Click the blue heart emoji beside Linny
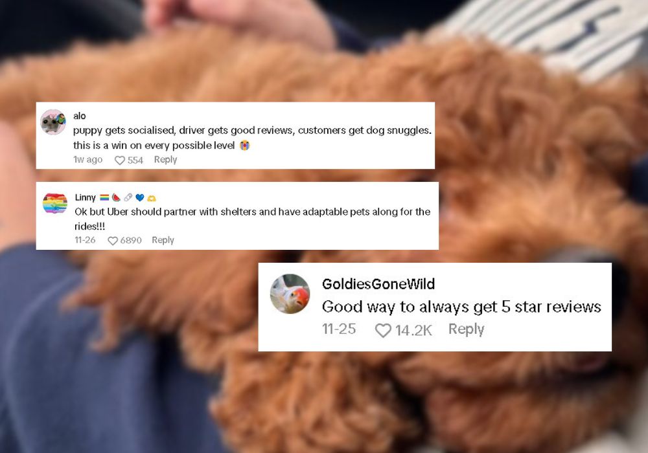This screenshot has height=453, width=648. pos(140,197)
